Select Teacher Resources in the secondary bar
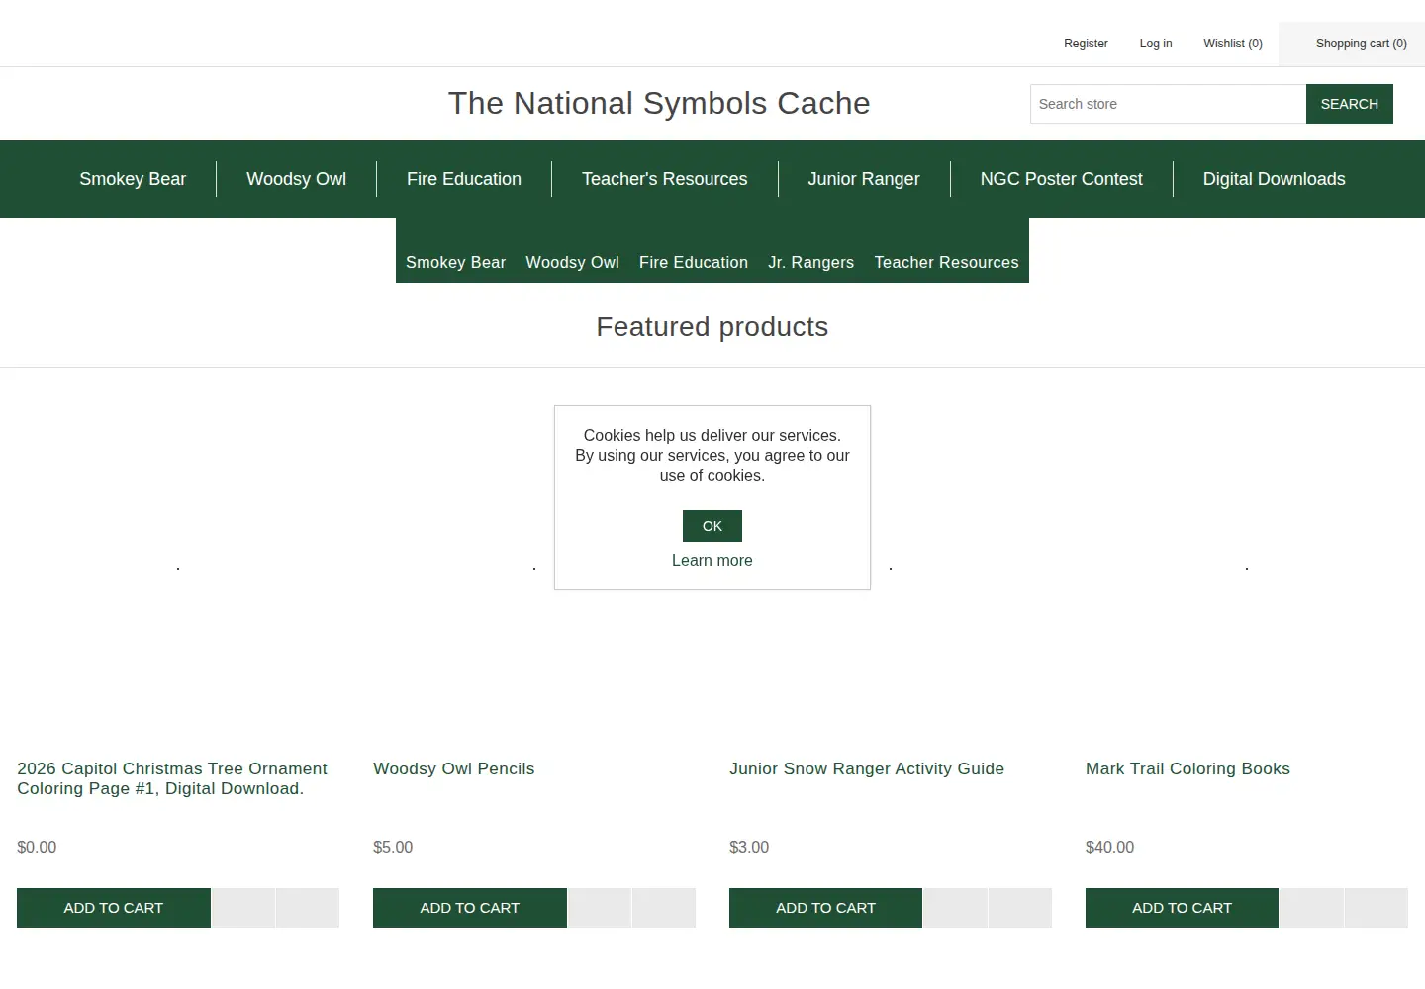Viewport: 1425px width, 989px height. [x=946, y=262]
